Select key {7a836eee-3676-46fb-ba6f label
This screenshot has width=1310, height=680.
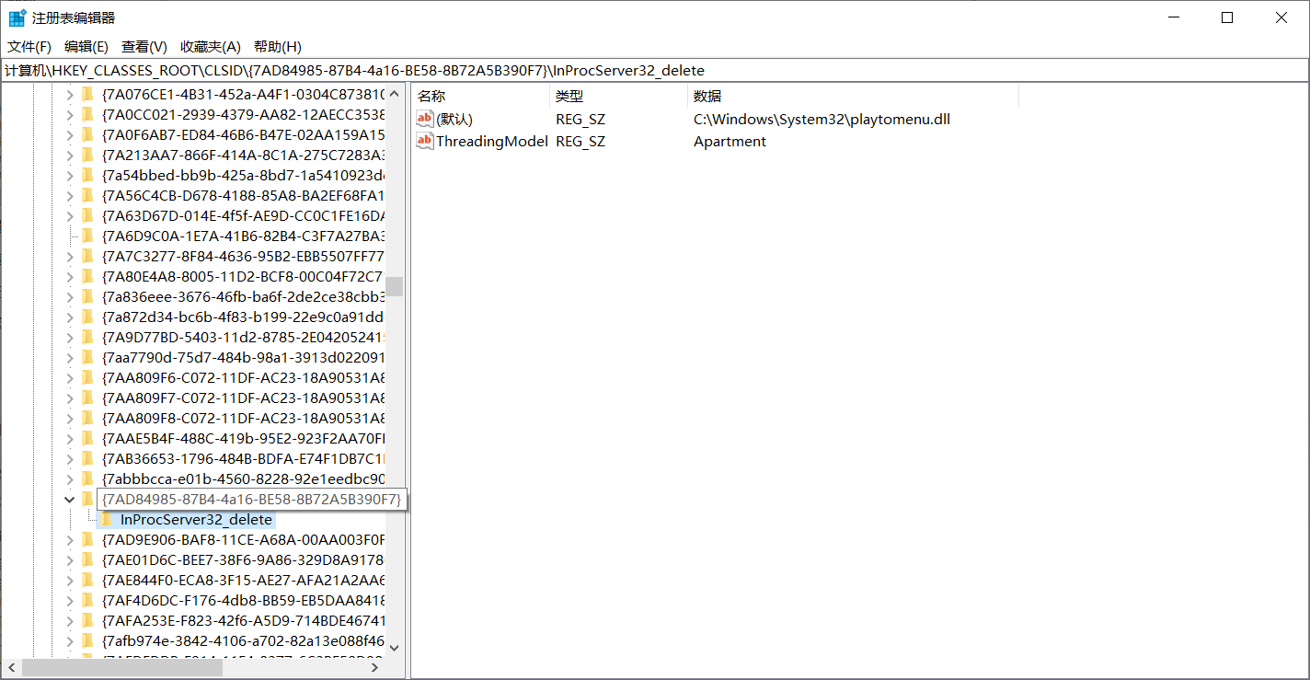click(243, 296)
